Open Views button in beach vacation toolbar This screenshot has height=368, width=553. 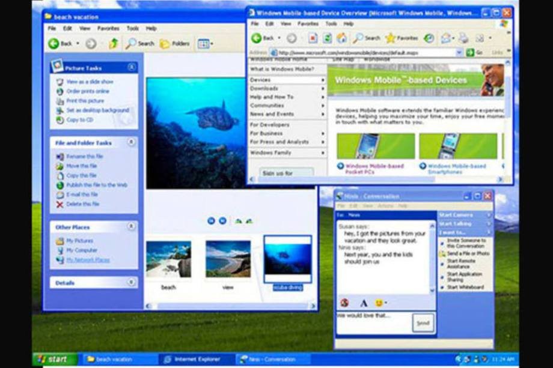(x=205, y=44)
